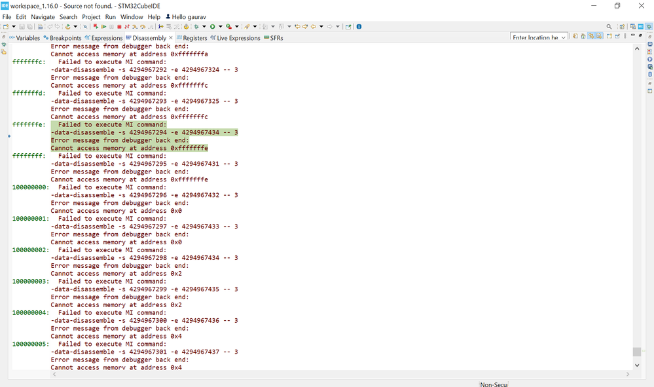654x387 pixels.
Task: Open the CubeMX Device Configuration perspective icon
Action: coord(641,27)
